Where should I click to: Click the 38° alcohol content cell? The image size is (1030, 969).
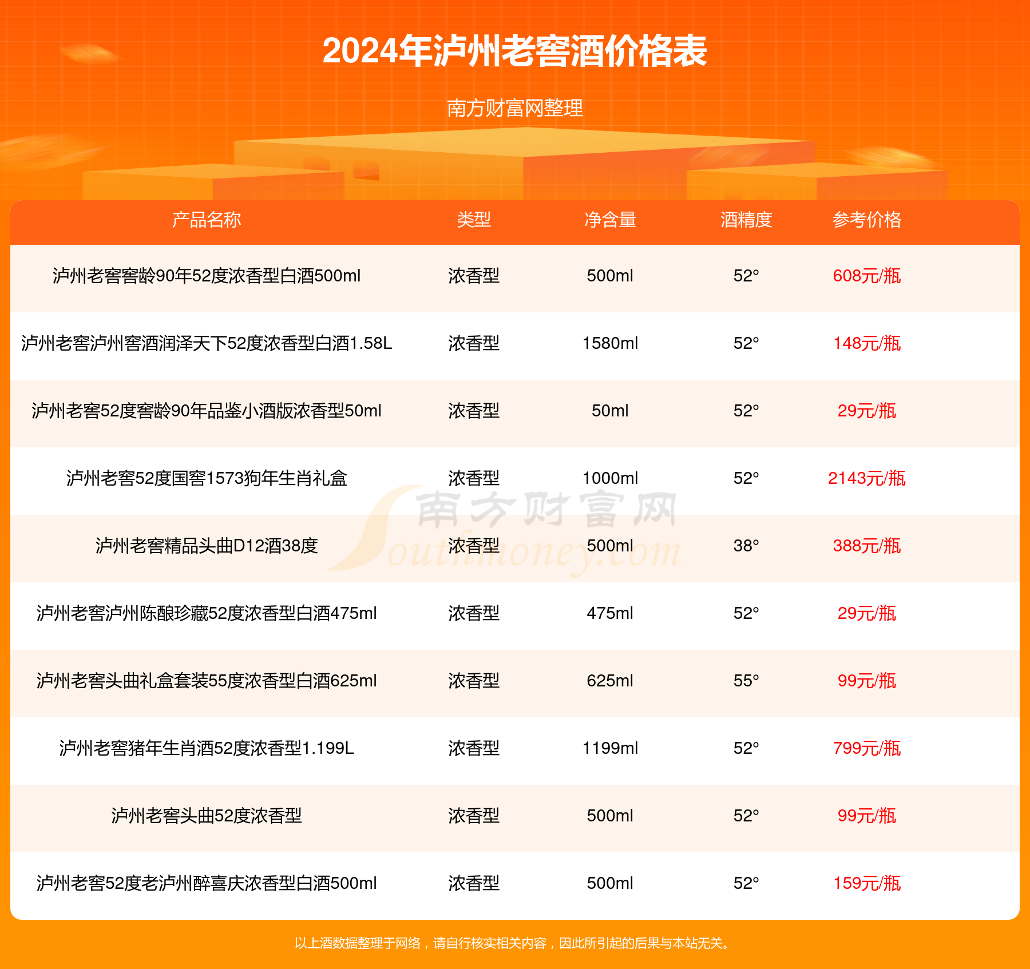(x=746, y=546)
